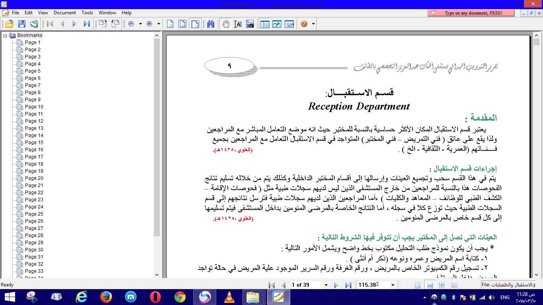
Task: Open the Edit menu
Action: click(29, 13)
